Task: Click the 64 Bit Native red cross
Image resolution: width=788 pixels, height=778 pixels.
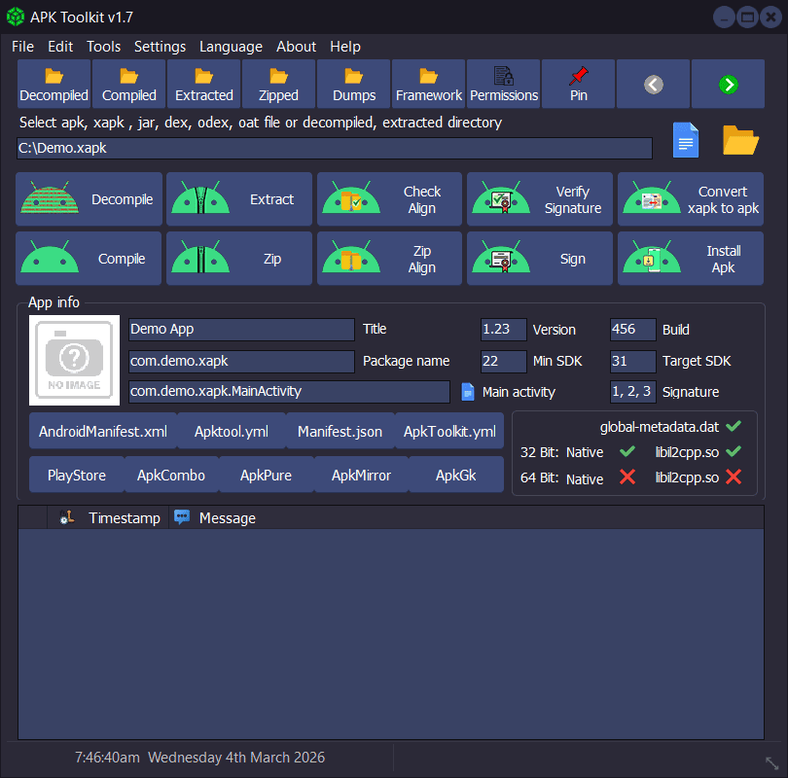Action: [x=627, y=477]
